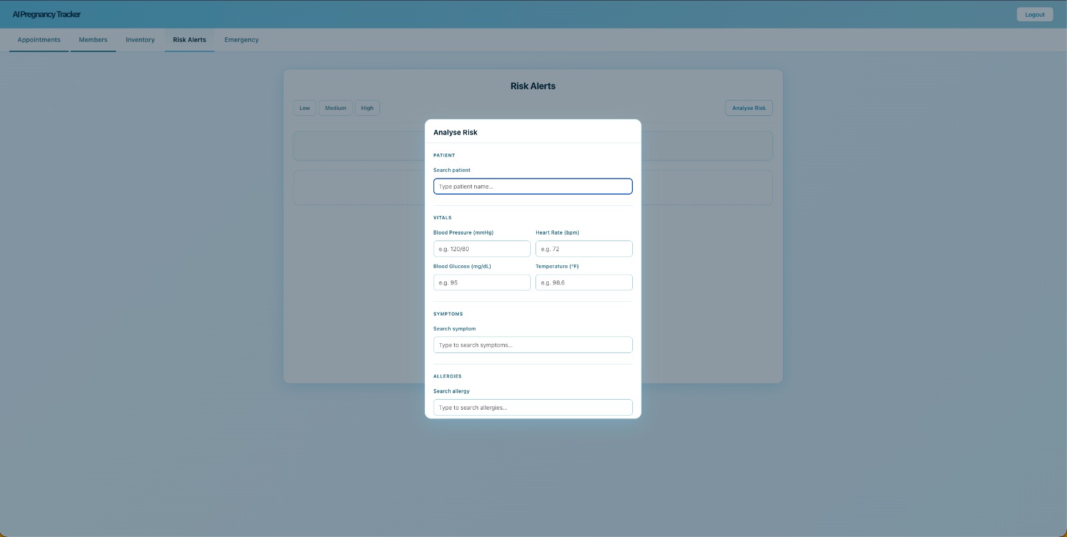Screen dimensions: 1067x537
Task: Select the Blood Glucose input field
Action: pos(481,282)
